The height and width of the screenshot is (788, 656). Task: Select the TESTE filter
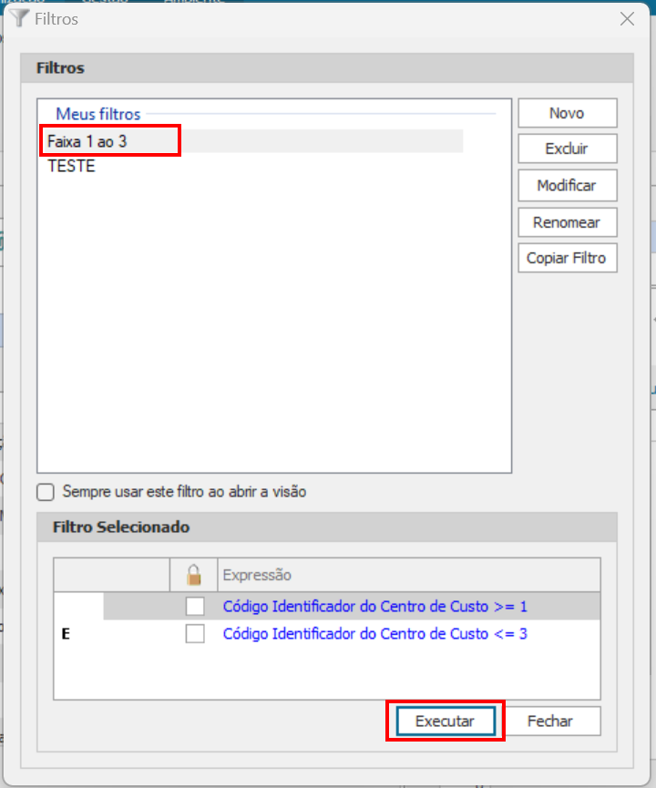(71, 166)
